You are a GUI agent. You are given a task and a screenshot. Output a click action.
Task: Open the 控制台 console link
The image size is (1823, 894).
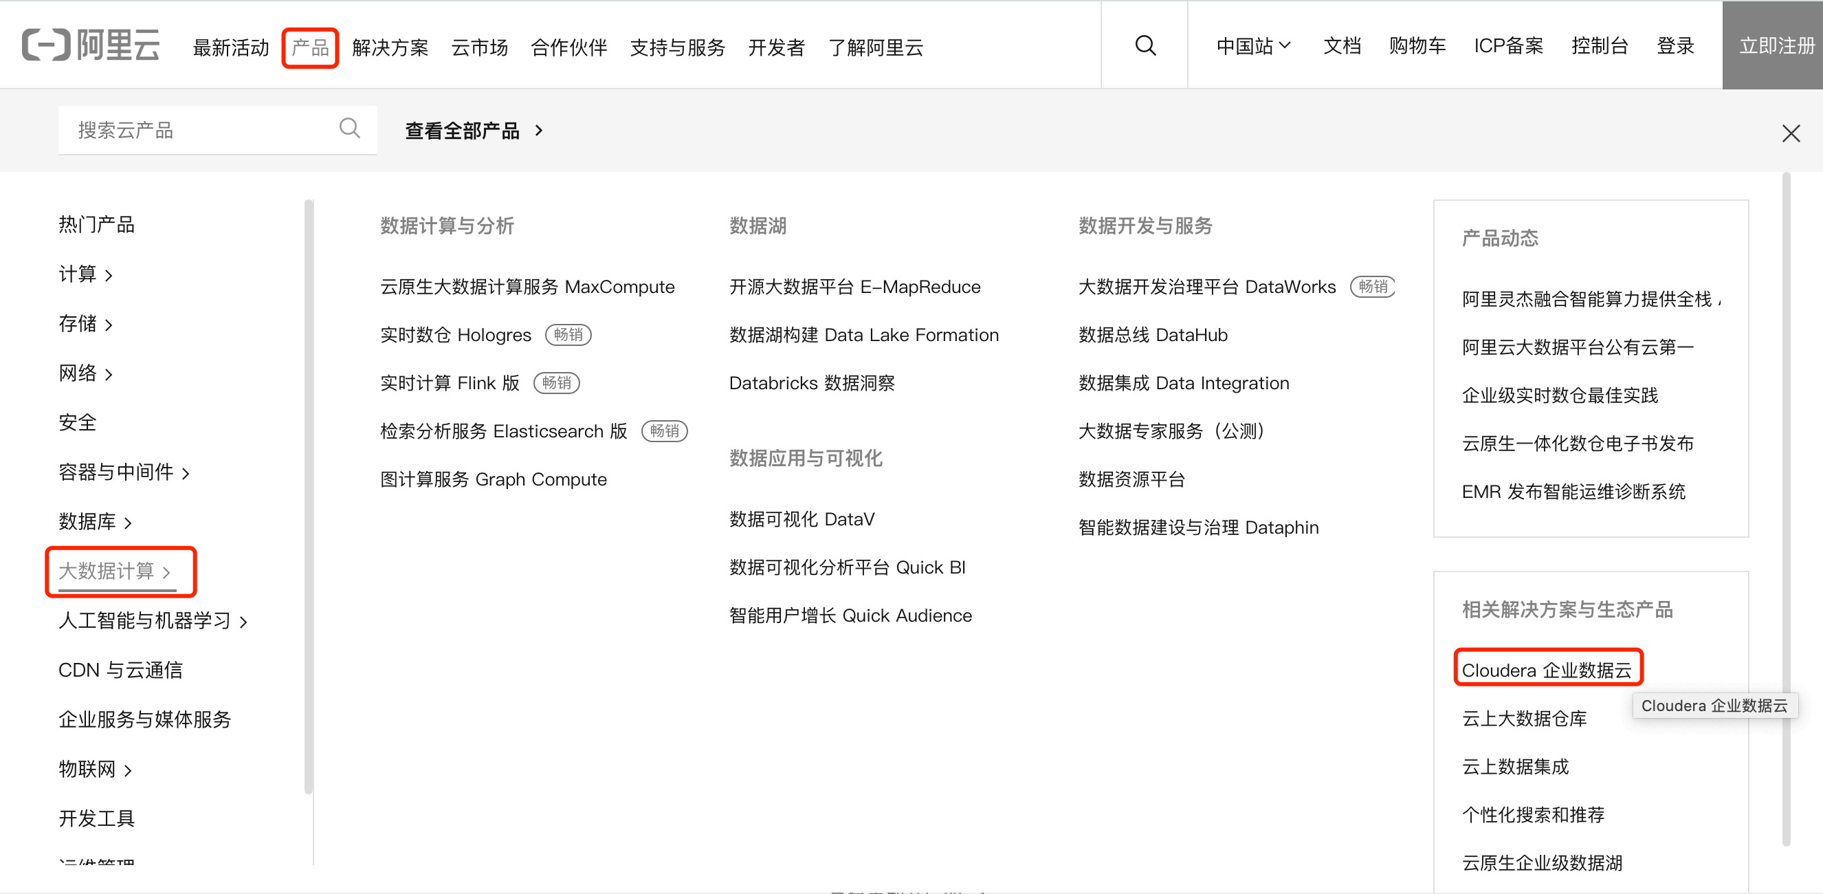pos(1600,45)
